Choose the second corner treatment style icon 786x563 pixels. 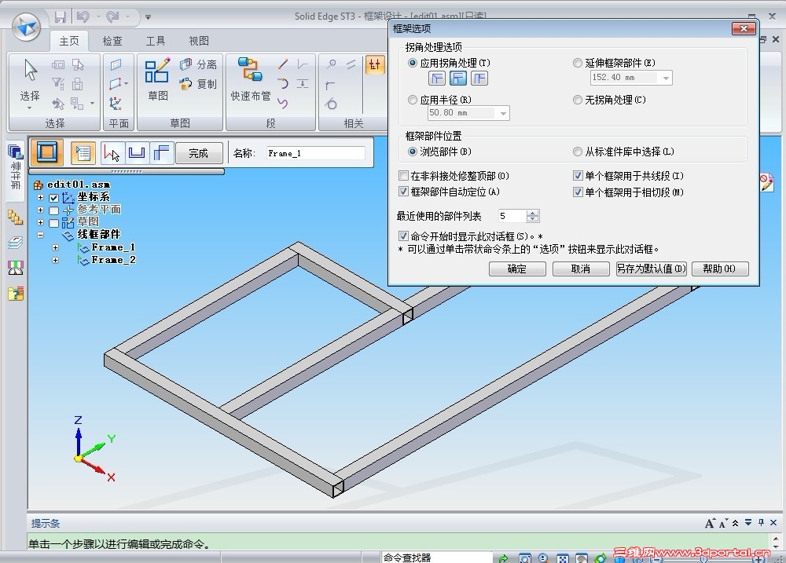click(458, 79)
